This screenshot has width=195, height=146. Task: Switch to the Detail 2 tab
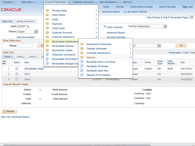(x=20, y=57)
